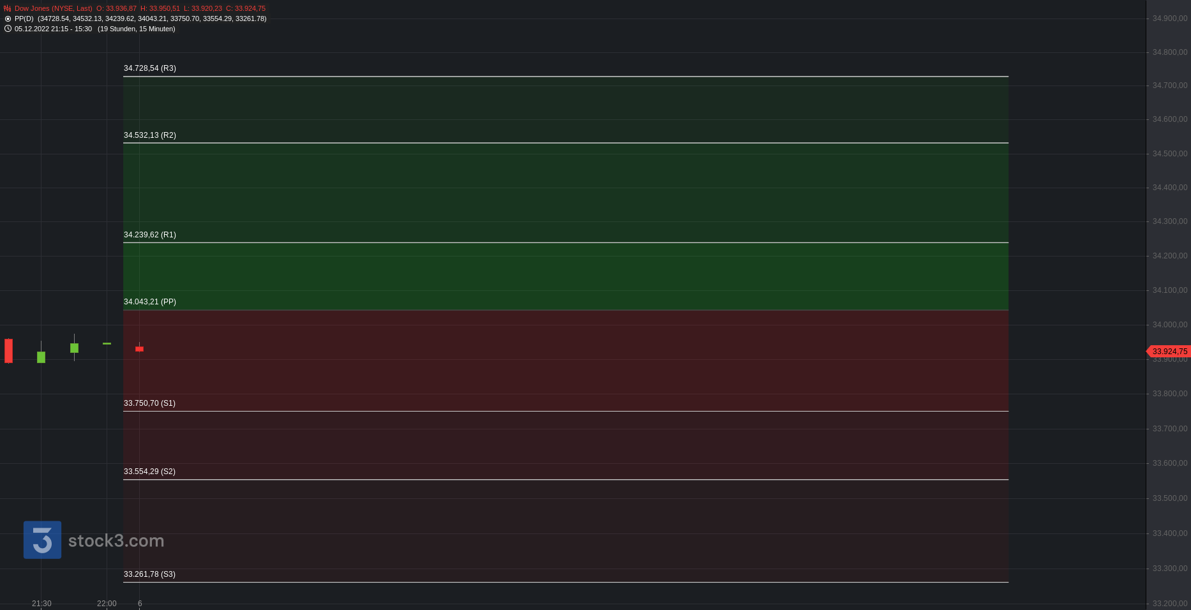The image size is (1191, 610).
Task: Click the blue stock3 logo icon
Action: point(42,540)
